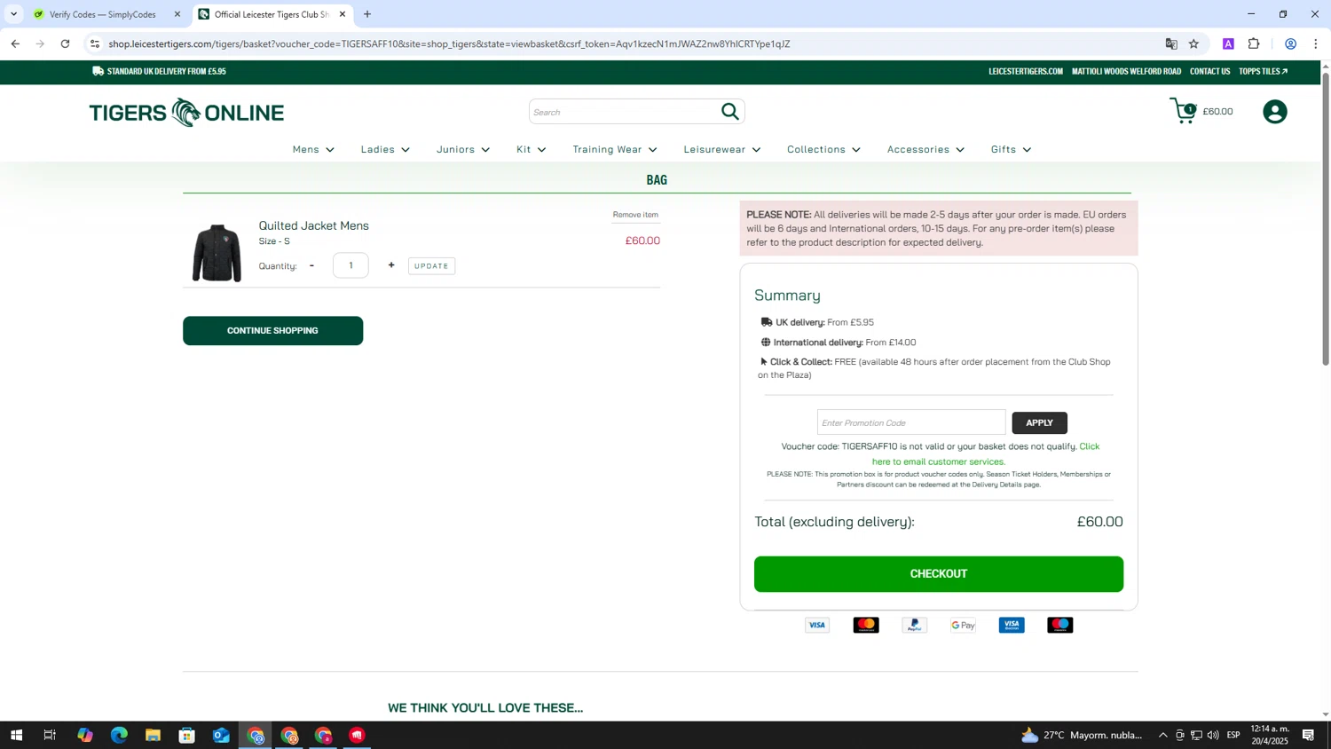Click the browser address bar URL

pos(449,43)
